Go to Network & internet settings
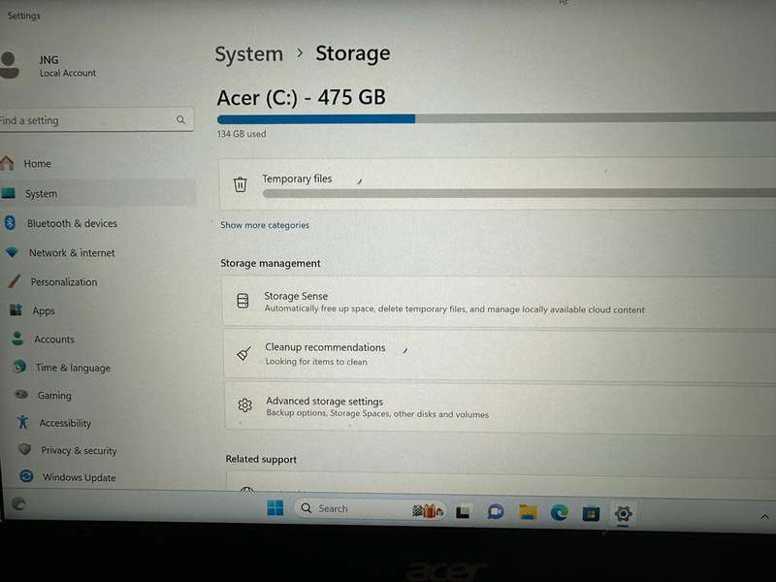This screenshot has width=776, height=582. pyautogui.click(x=72, y=253)
